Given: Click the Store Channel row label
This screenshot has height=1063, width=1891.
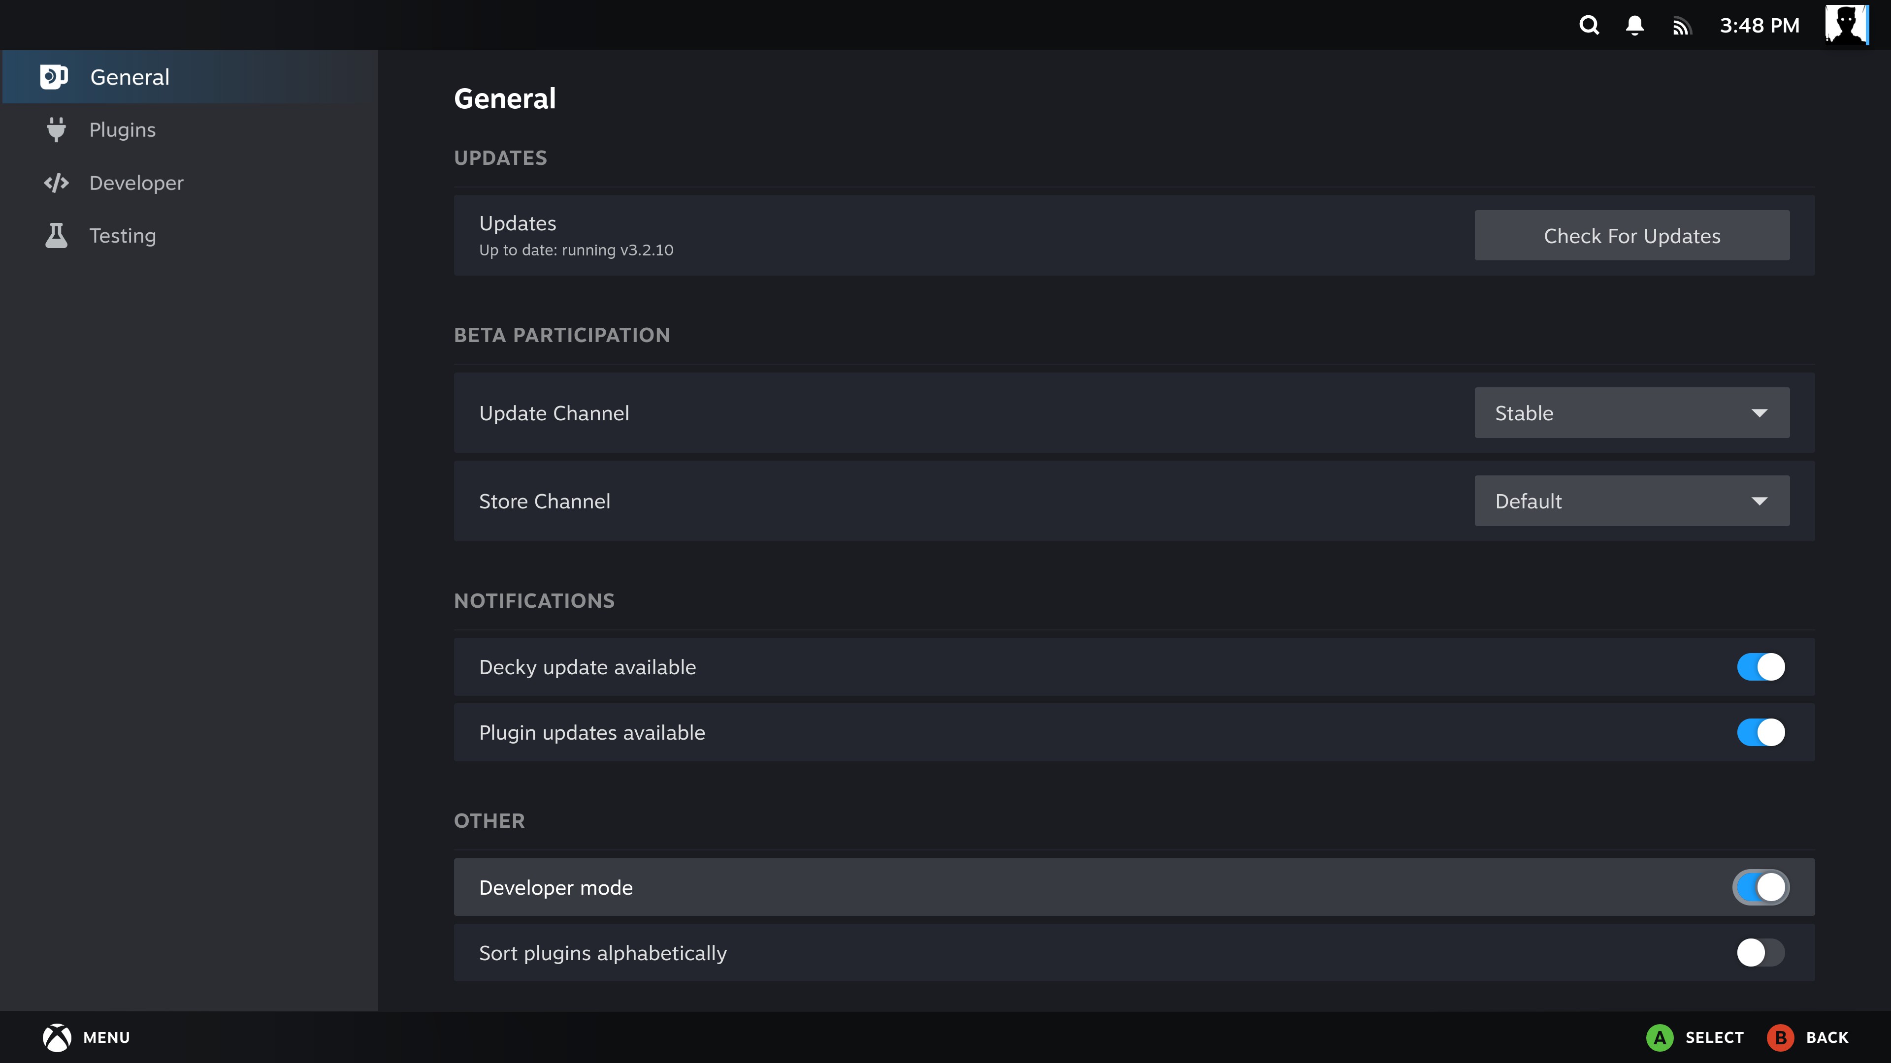Looking at the screenshot, I should [544, 501].
